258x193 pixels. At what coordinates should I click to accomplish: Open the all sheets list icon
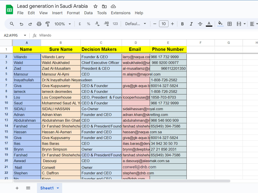tap(28, 188)
